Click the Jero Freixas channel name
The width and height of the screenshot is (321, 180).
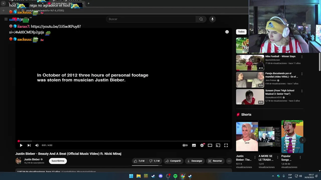(271, 80)
